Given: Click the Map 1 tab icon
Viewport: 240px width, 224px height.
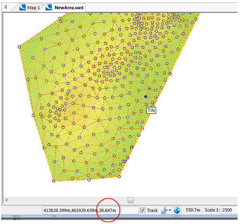Looking at the screenshot, I should point(22,7).
